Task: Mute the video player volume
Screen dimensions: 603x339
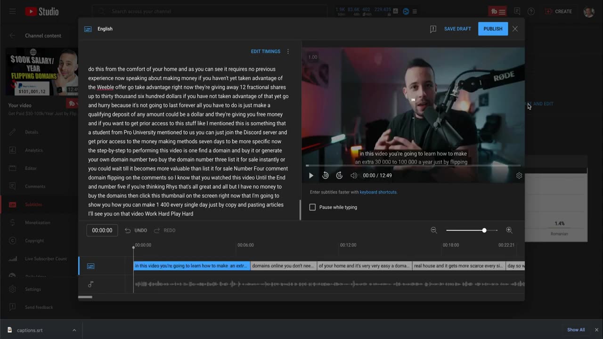Action: 354,176
